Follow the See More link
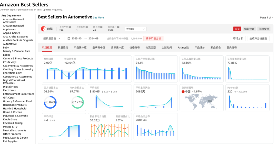This screenshot has width=277, height=144. (x=98, y=17)
